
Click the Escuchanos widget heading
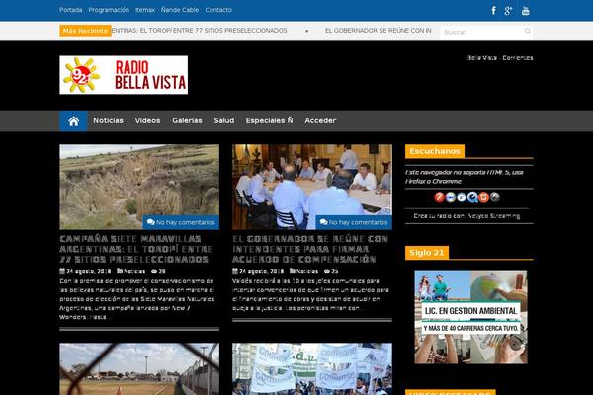pyautogui.click(x=435, y=151)
